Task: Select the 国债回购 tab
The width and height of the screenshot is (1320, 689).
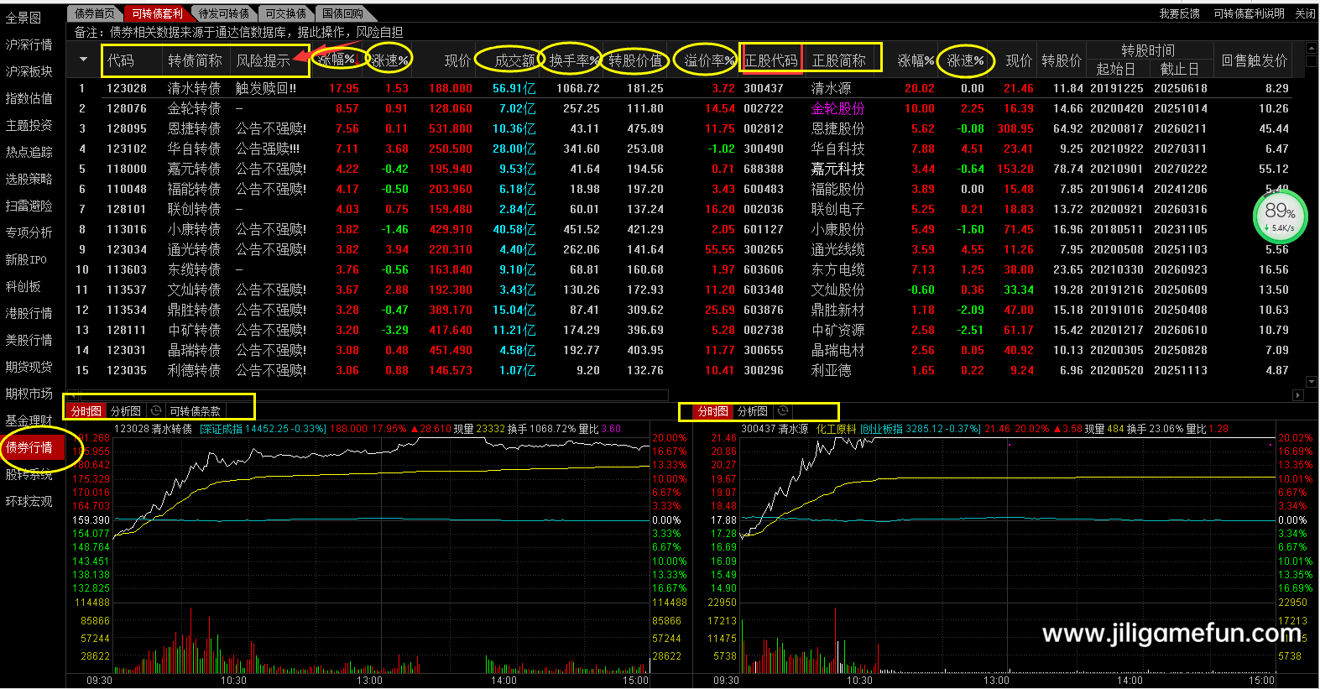Action: coord(342,13)
